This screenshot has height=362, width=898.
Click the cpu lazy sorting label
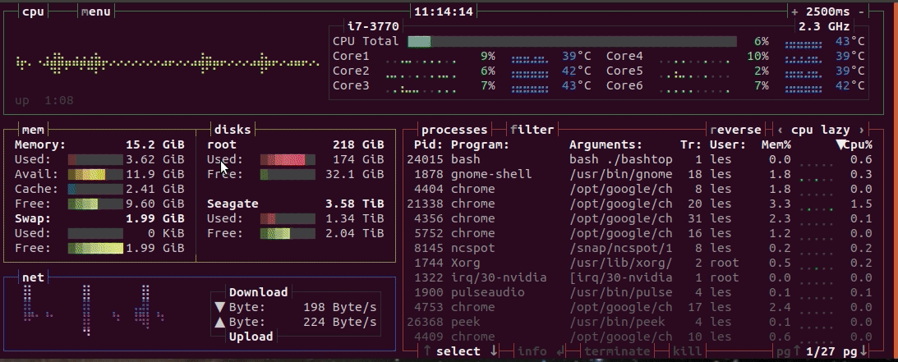(820, 130)
